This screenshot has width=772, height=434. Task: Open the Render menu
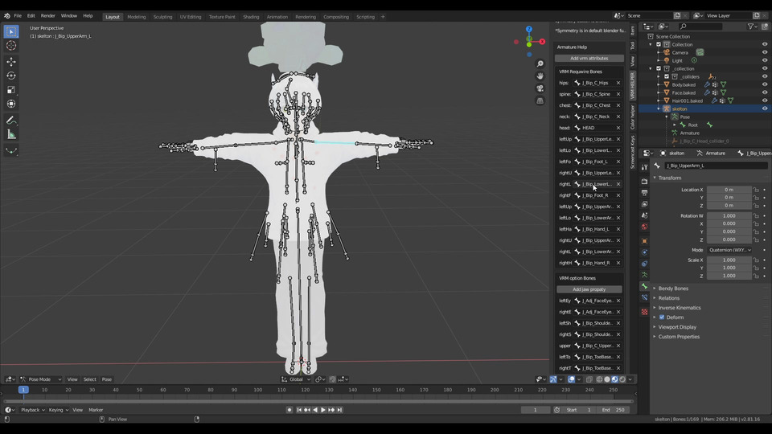pyautogui.click(x=48, y=16)
